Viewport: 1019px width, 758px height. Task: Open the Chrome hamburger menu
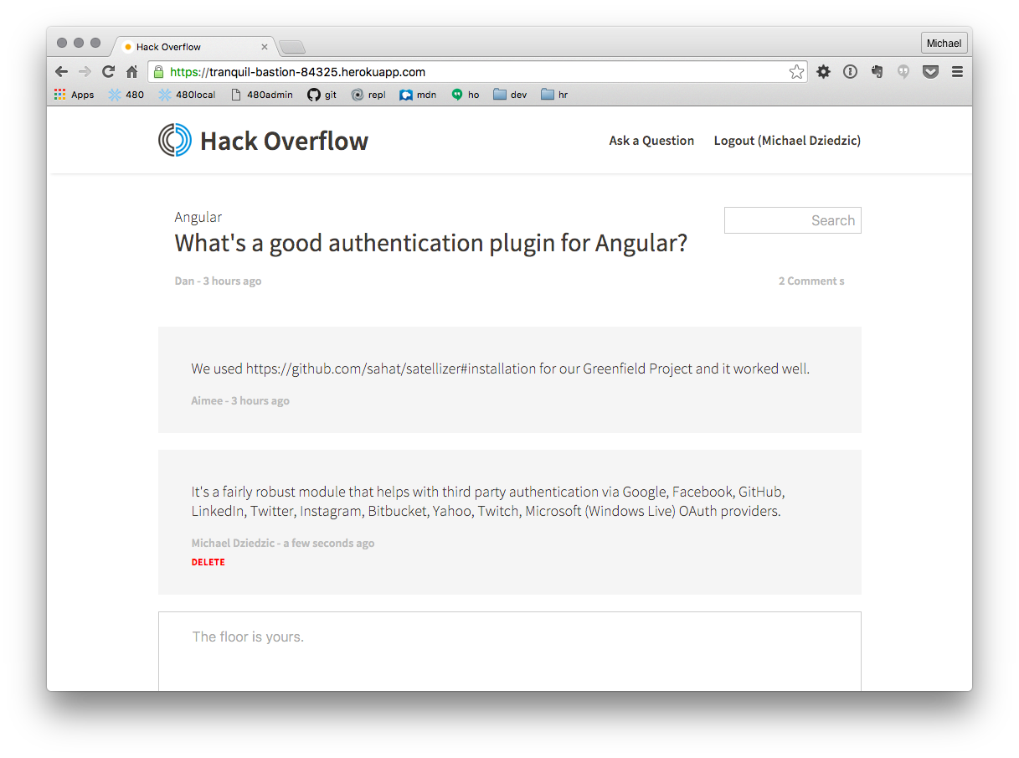pyautogui.click(x=957, y=72)
